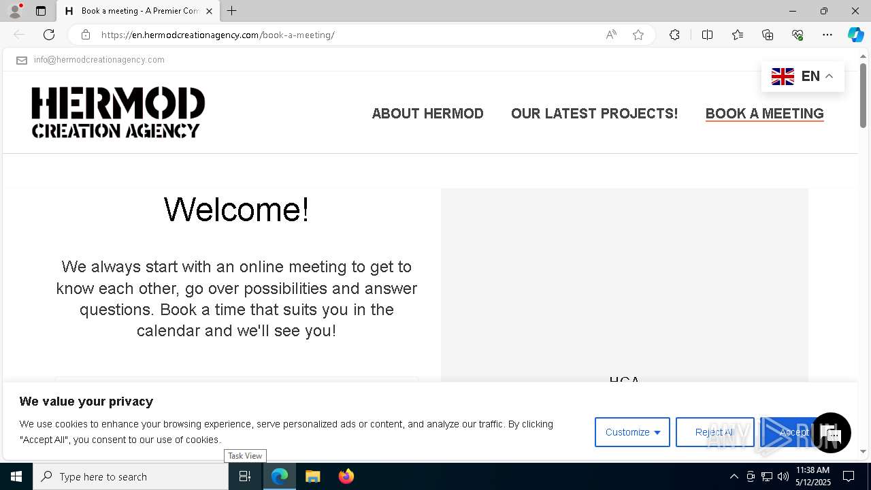871x490 pixels.
Task: Click the Hermod Creation Agency logo
Action: pyautogui.click(x=118, y=112)
